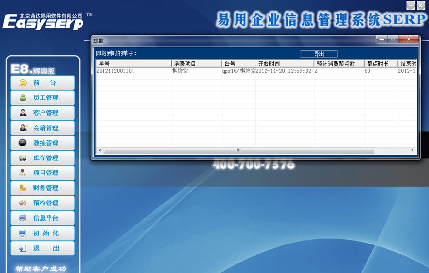Select 项目管理 from the sidebar
The image size is (429, 273).
43,173
